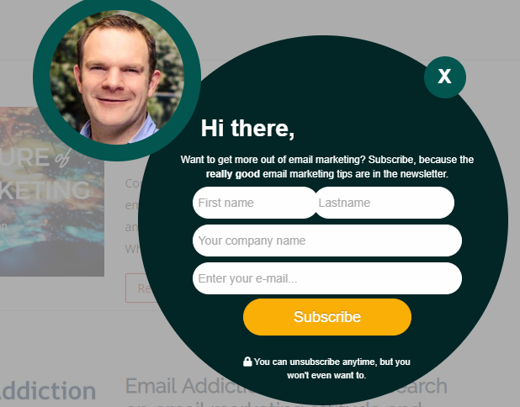This screenshot has width=520, height=407.
Task: Click the "Addiction" heading at bottom left
Action: tap(47, 391)
